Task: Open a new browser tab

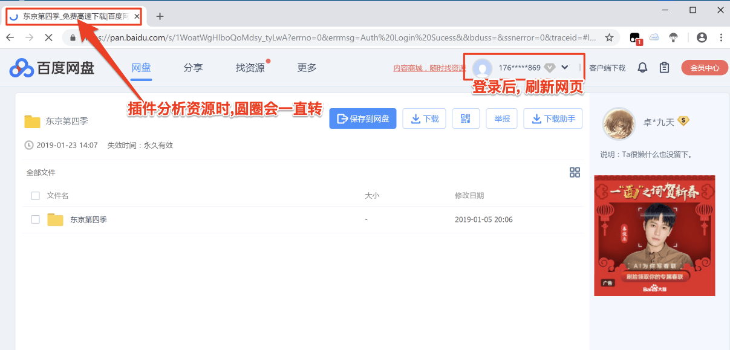Action: [x=160, y=16]
